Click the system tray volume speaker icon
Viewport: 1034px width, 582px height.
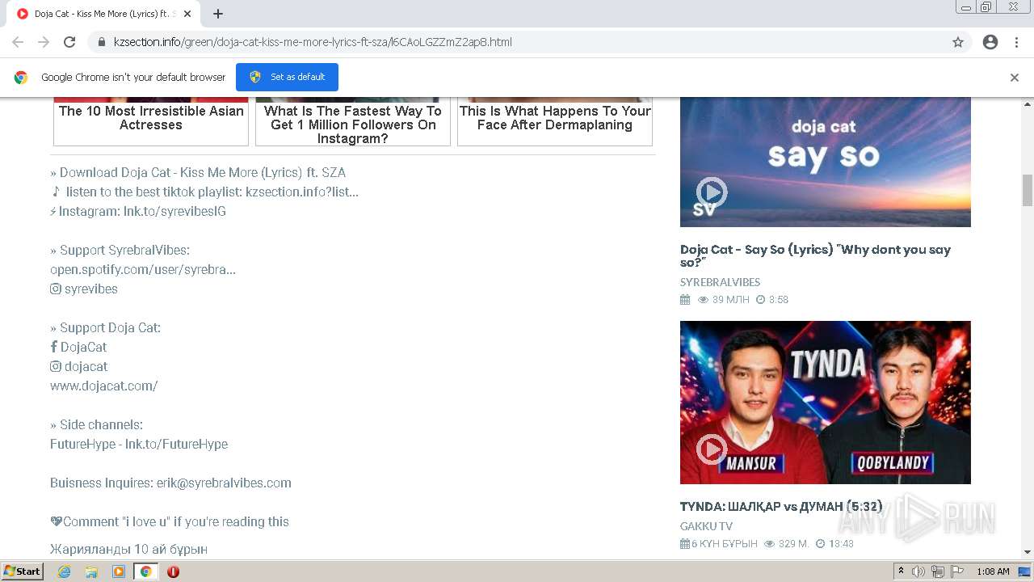pyautogui.click(x=918, y=571)
